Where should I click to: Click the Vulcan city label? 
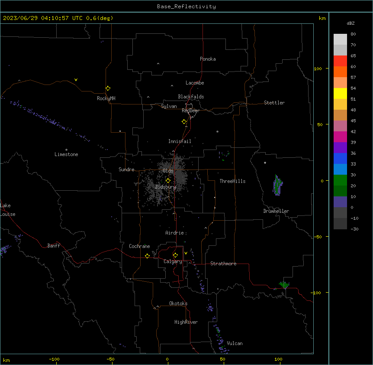coord(235,343)
